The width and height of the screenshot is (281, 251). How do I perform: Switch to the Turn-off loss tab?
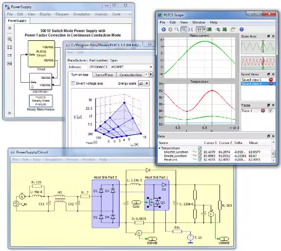click(x=104, y=75)
